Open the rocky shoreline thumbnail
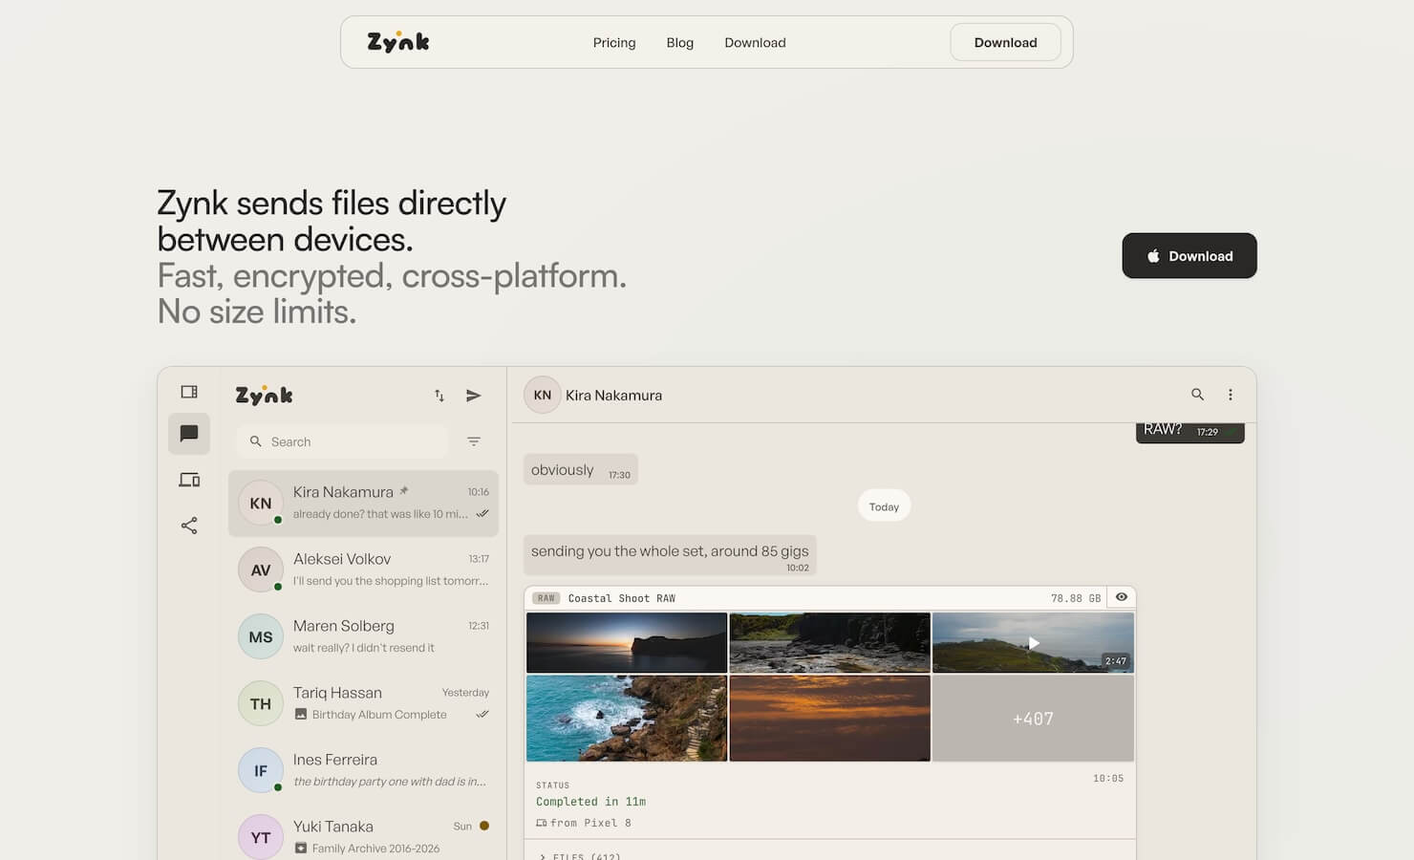This screenshot has width=1414, height=860. tap(829, 642)
